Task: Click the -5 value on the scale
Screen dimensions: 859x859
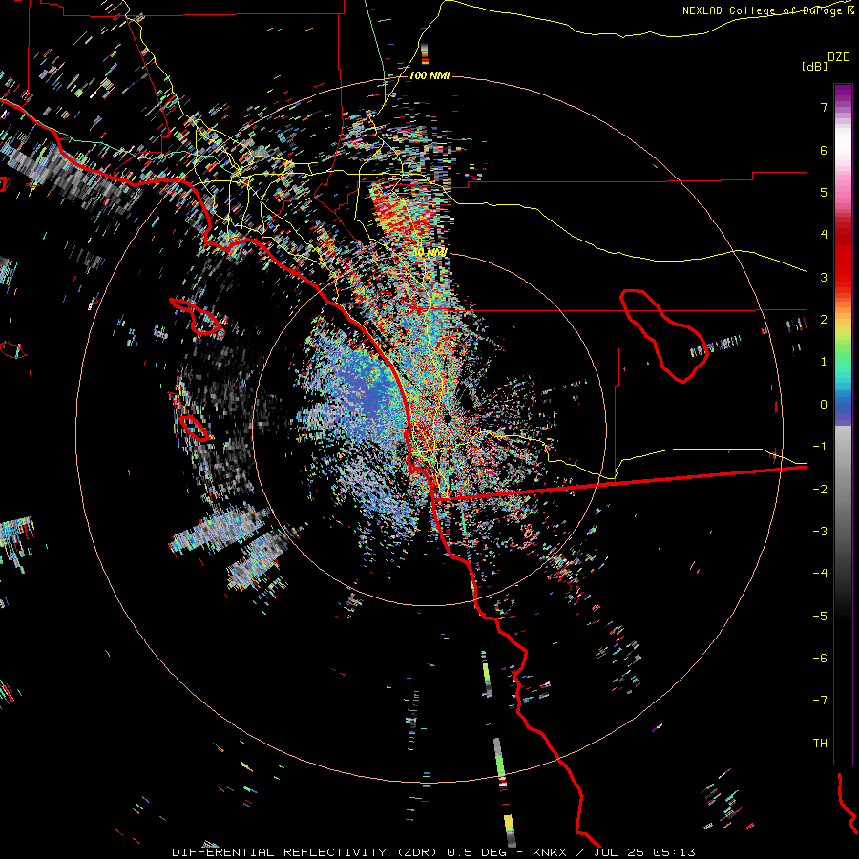Action: (820, 617)
